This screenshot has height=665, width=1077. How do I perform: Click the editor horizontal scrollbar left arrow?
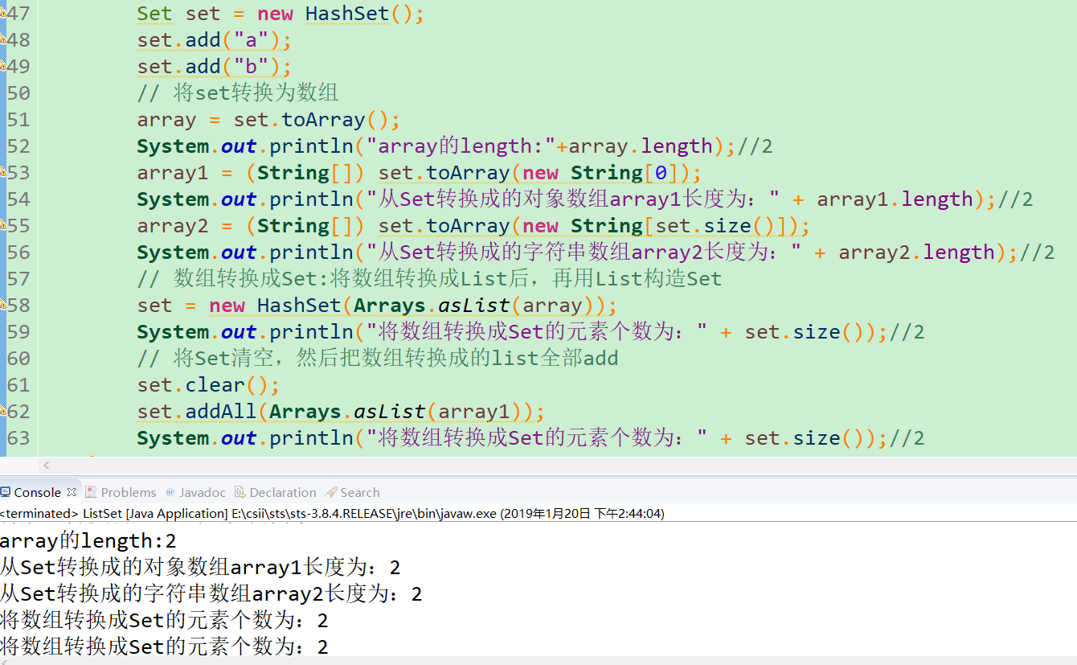(46, 465)
